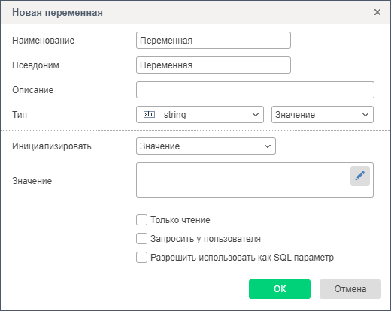Click the Отмена button
The height and width of the screenshot is (311, 391).
pos(350,289)
